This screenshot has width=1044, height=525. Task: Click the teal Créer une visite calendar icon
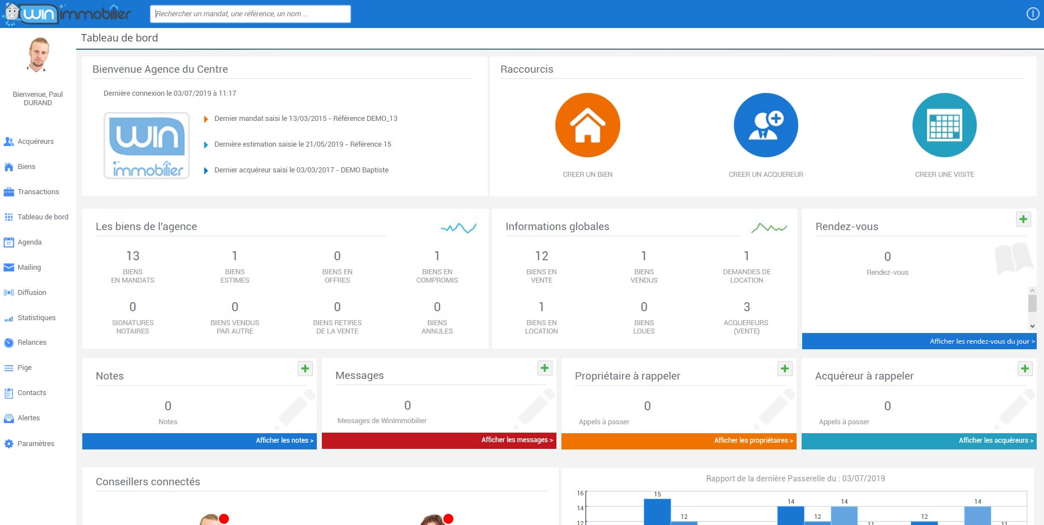[944, 125]
